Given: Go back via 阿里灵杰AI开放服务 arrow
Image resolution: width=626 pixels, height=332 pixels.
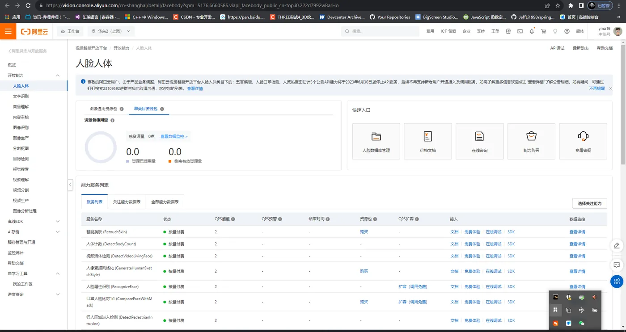Looking at the screenshot, I should pos(28,51).
